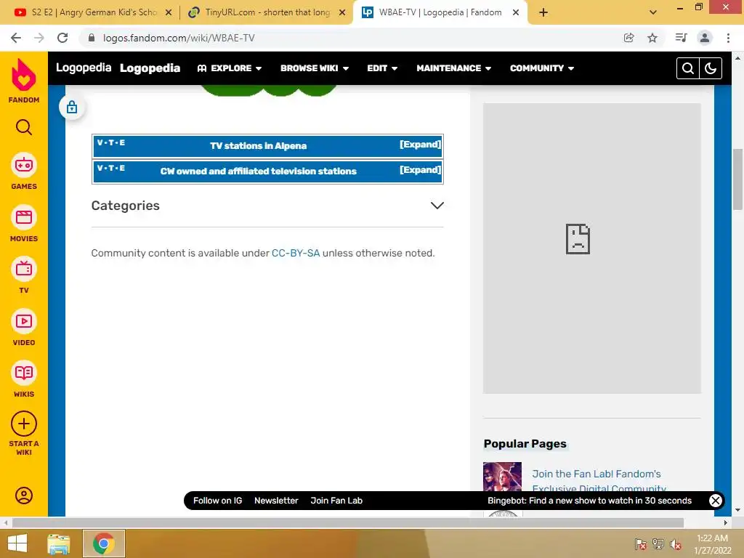Click the scroll-right arrow of horizontal scrollbar

click(726, 523)
